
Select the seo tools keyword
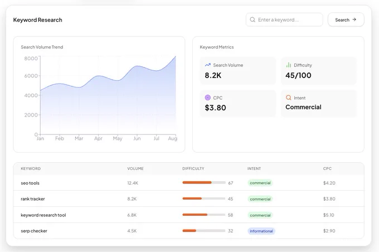click(30, 183)
